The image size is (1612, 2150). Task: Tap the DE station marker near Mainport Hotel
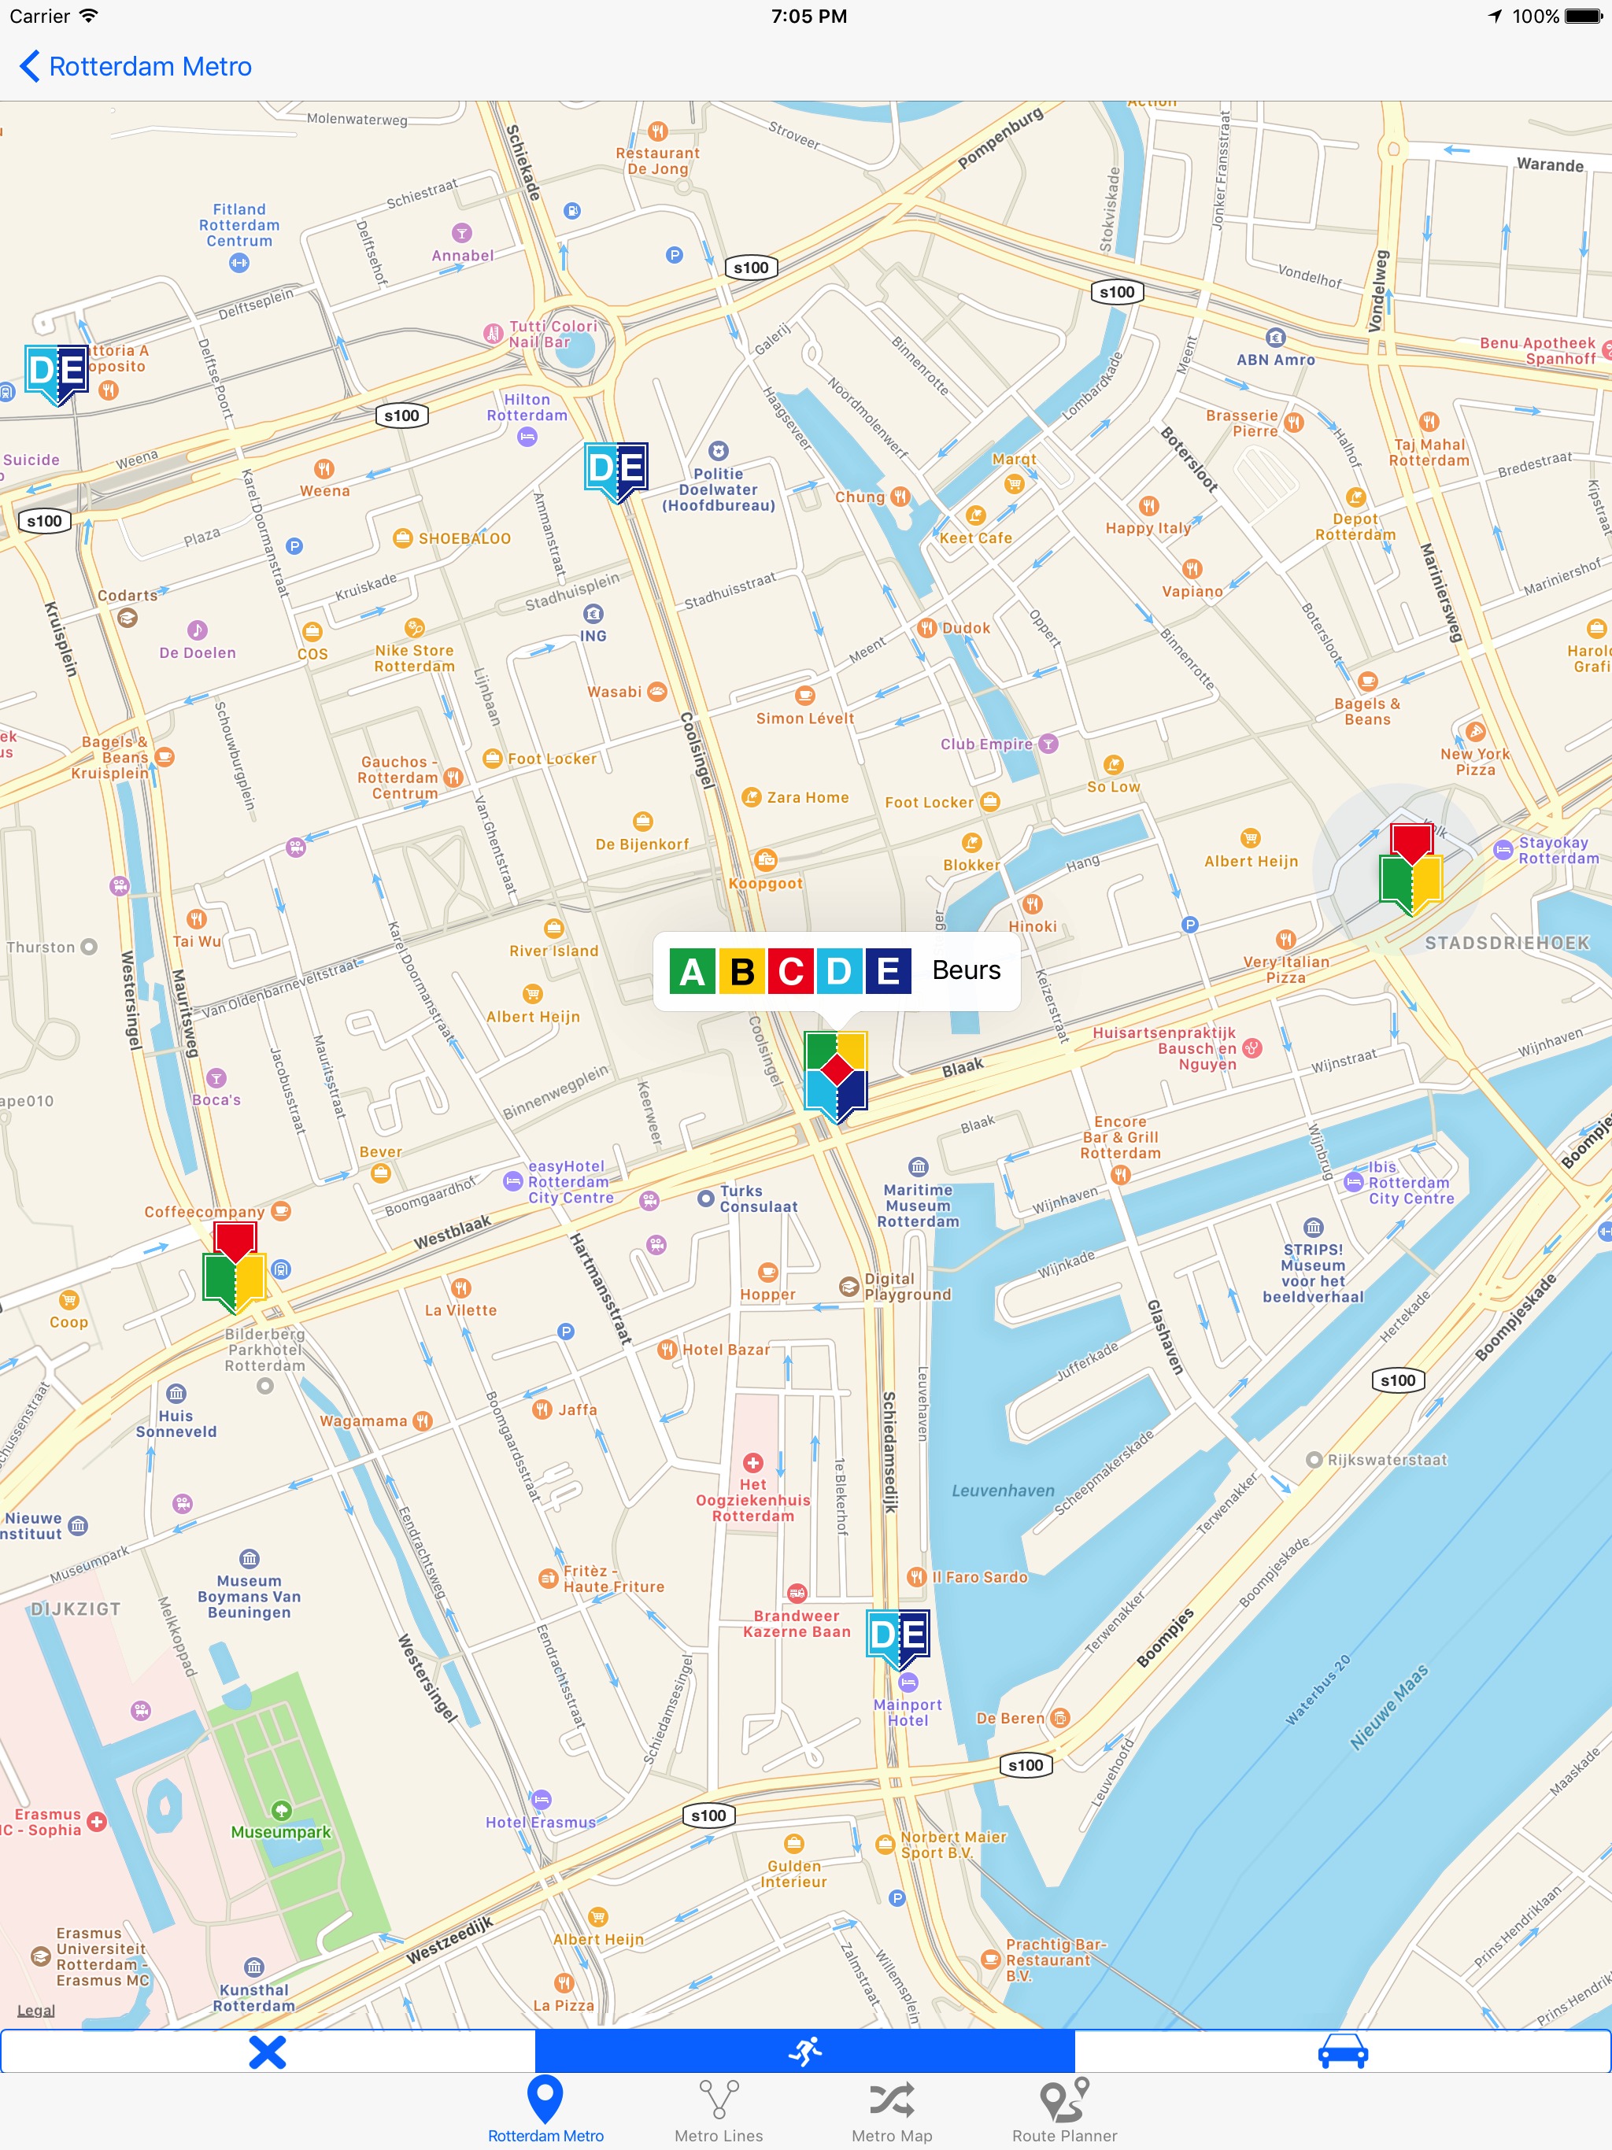(898, 1638)
